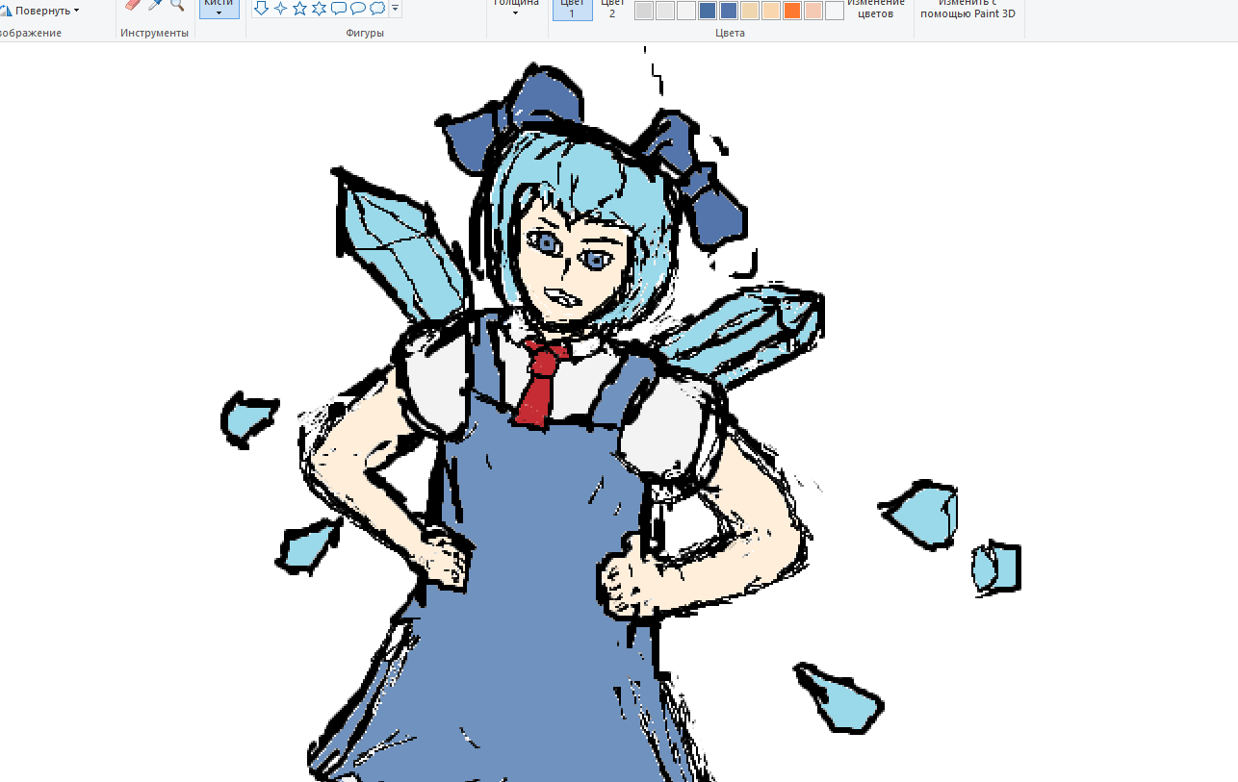Open Изменение цветов color editor
This screenshot has height=782, width=1238.
pos(876,9)
